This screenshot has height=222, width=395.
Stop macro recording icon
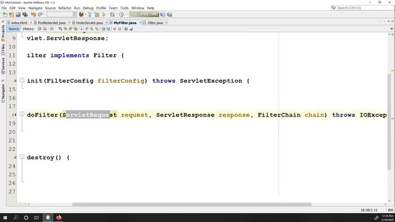120,29
